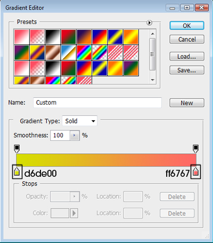The height and width of the screenshot is (243, 213).
Task: Select third-row red to green preset
Action: point(68,68)
